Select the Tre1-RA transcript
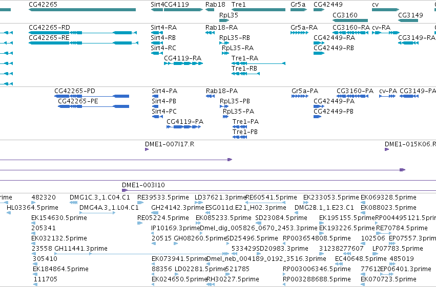Image resolution: width=436 pixels, height=287 pixels. 258,63
